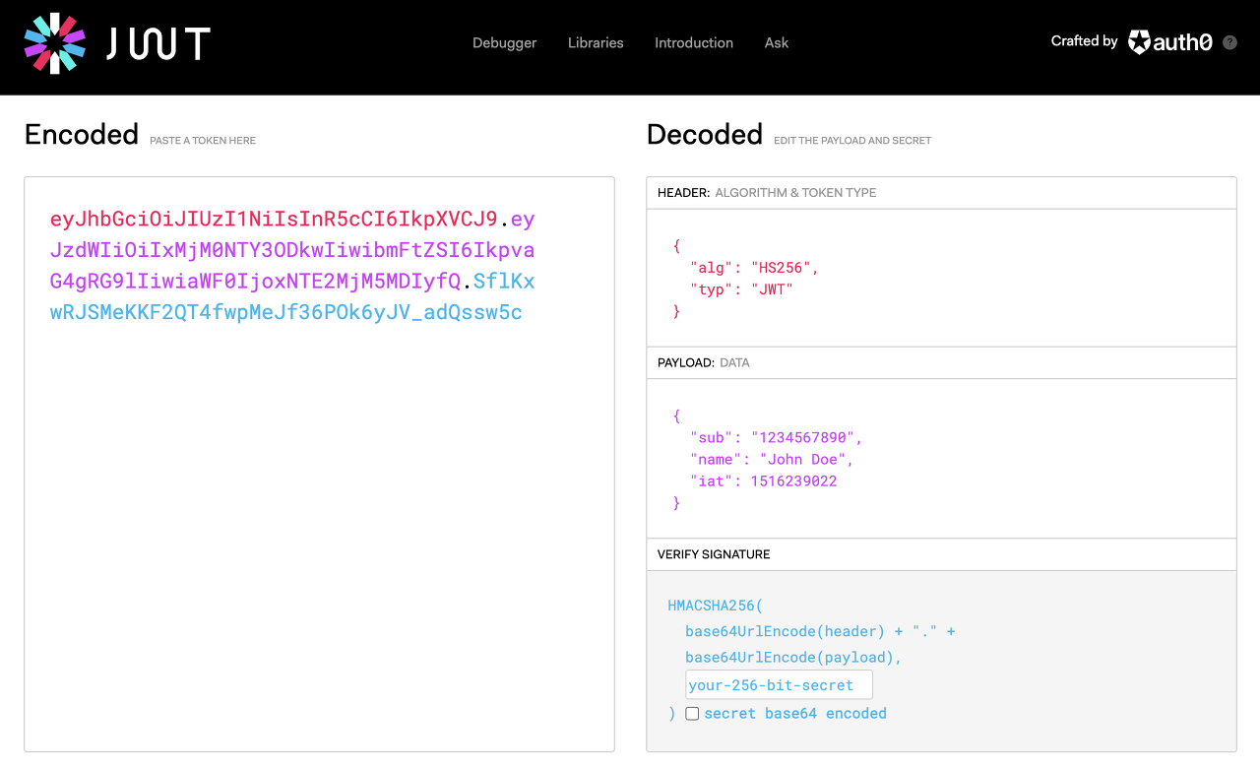Open the Debugger nav item
The image size is (1260, 769).
click(x=504, y=43)
